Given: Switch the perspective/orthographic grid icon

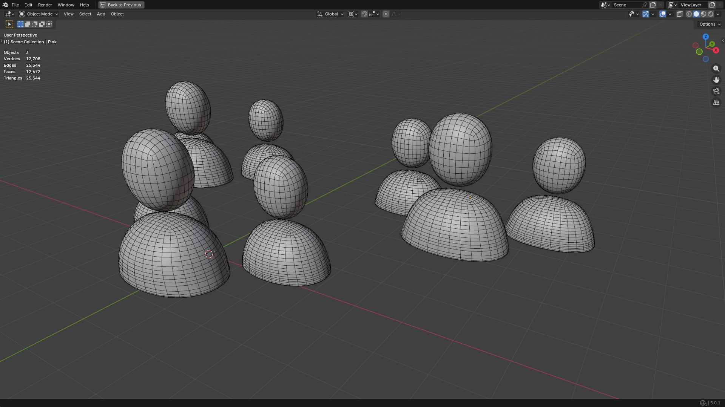Looking at the screenshot, I should tap(716, 103).
